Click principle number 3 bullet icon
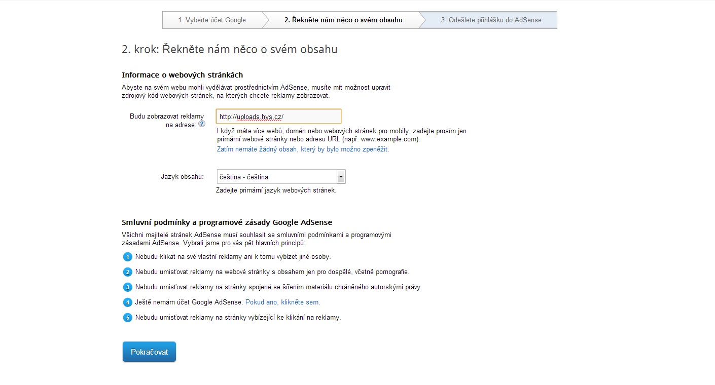 point(128,287)
